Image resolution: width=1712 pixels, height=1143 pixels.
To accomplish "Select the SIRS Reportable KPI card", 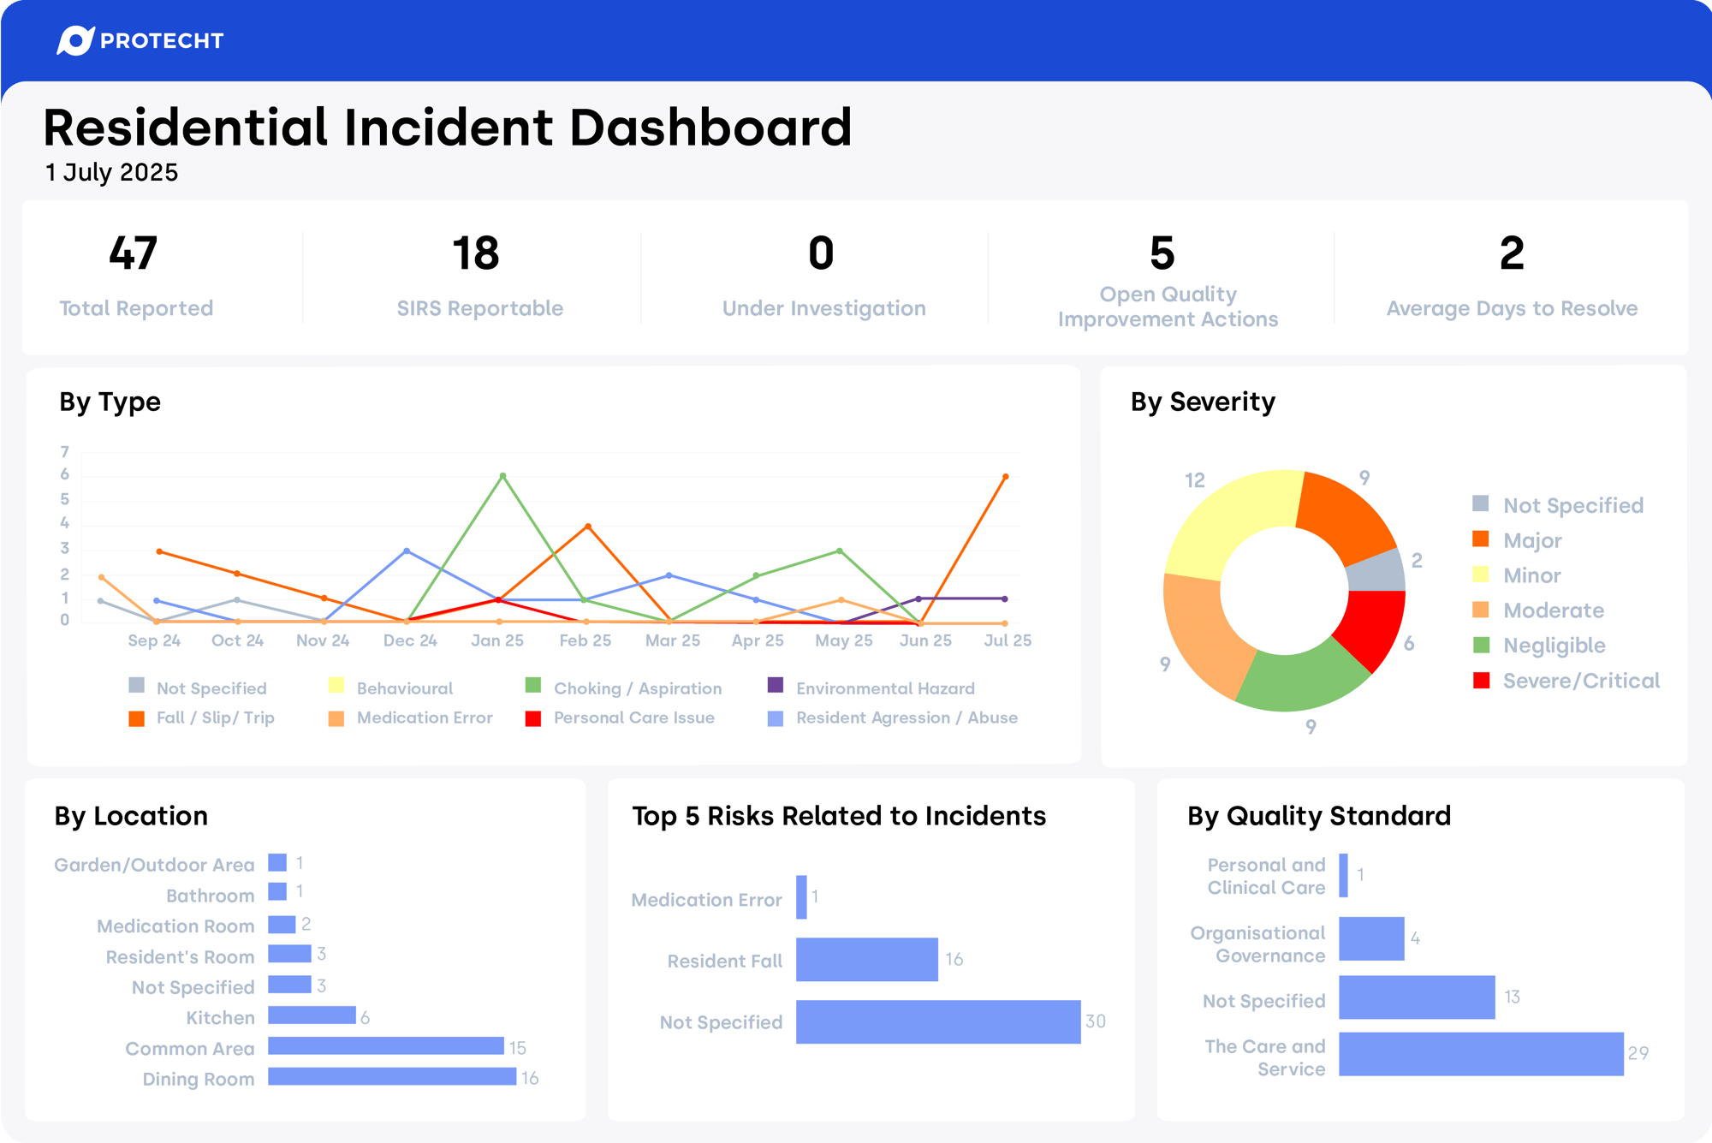I will [x=479, y=274].
